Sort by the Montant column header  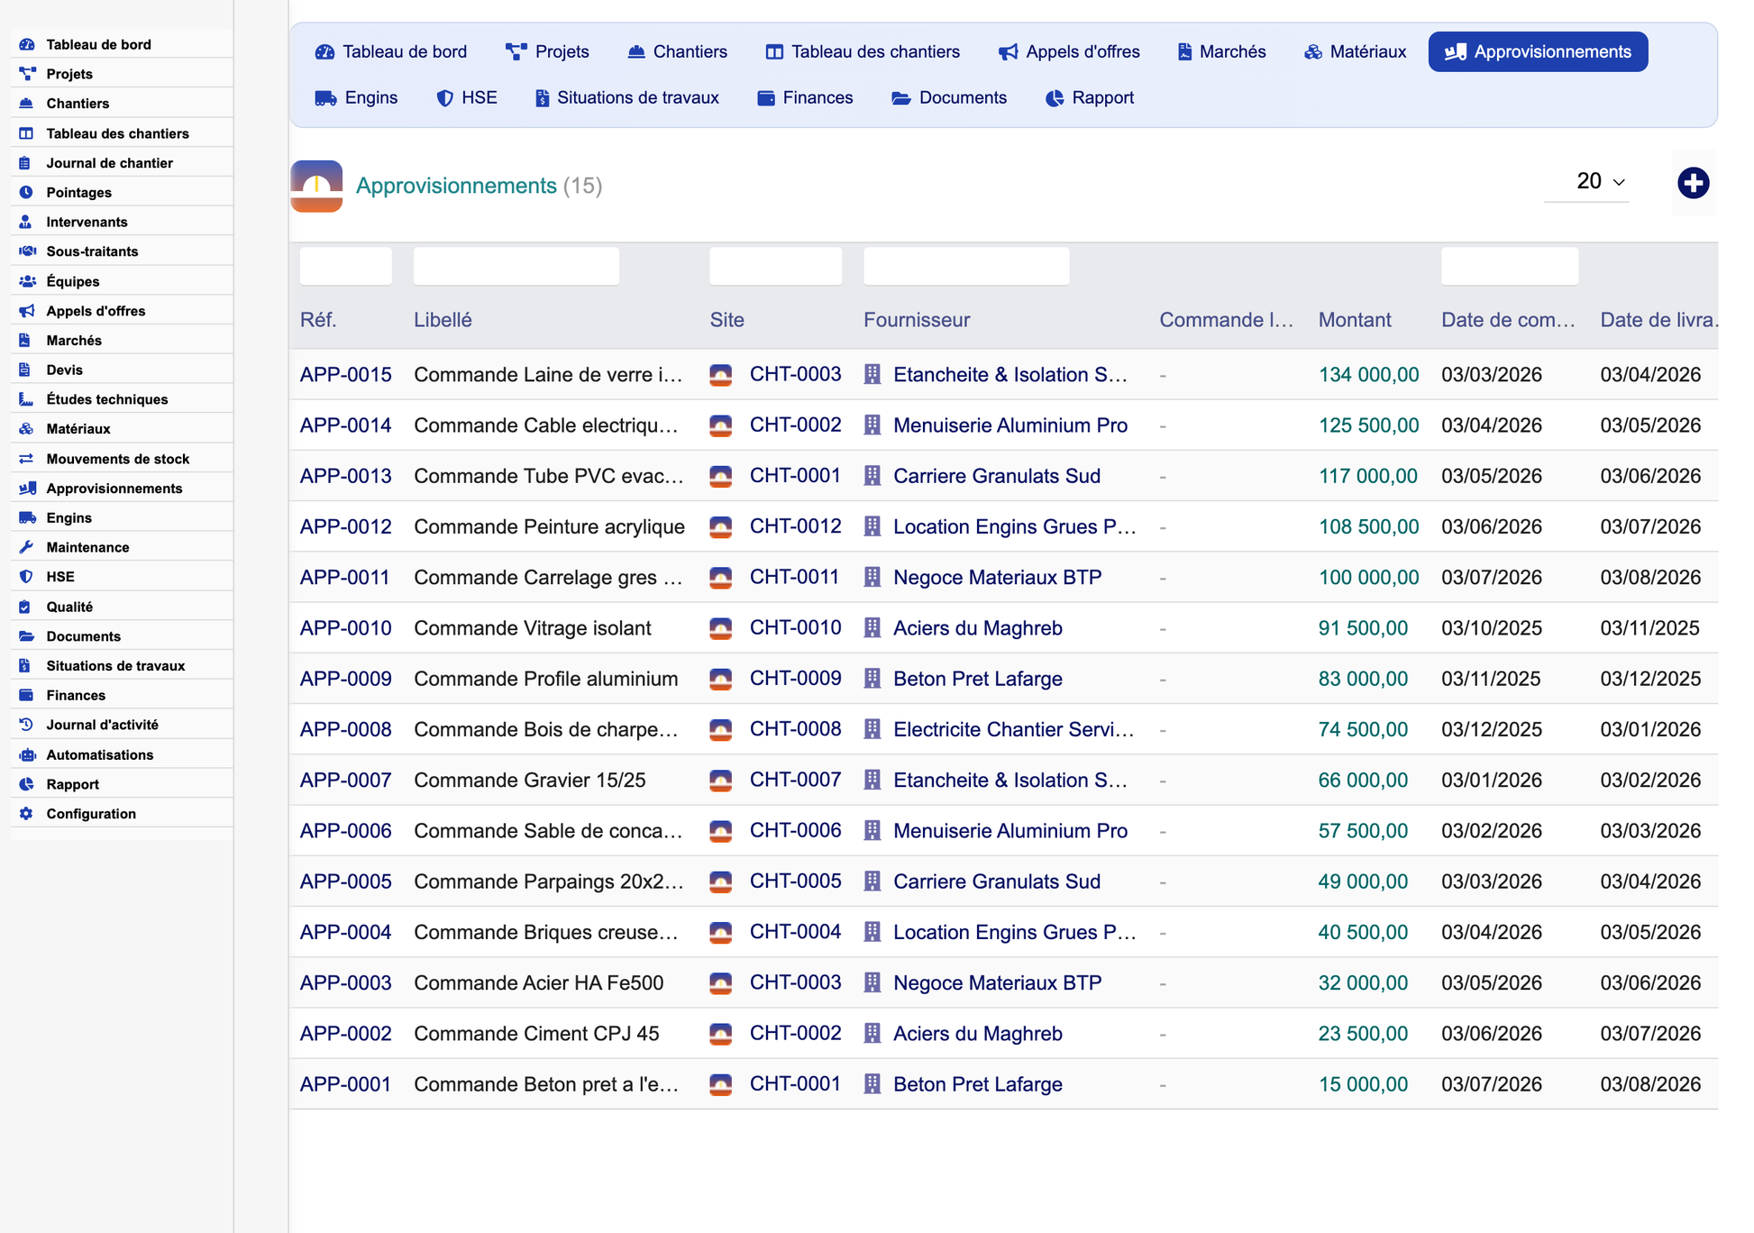(1355, 320)
